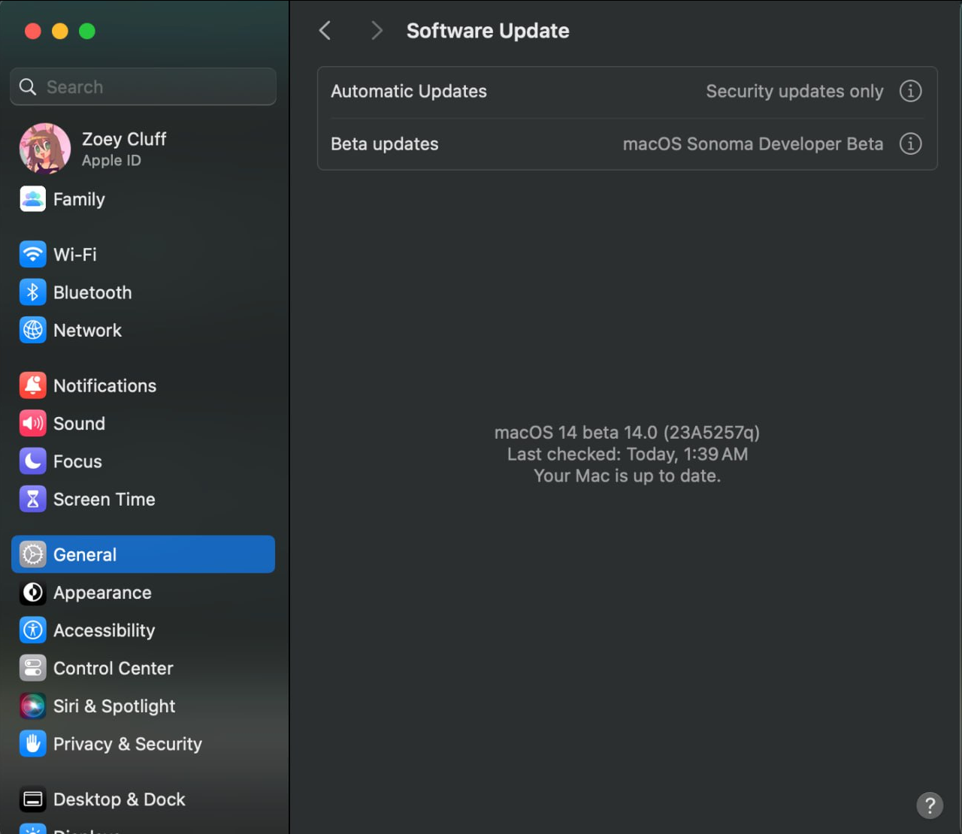Click info icon for Beta updates
This screenshot has width=962, height=834.
coord(910,144)
